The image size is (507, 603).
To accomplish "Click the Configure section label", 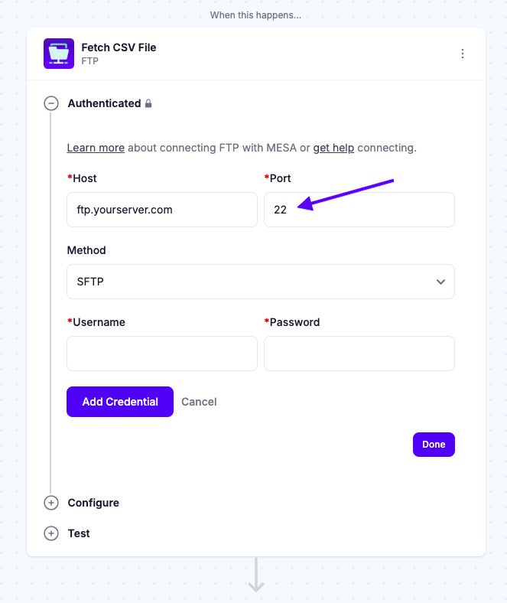I will point(93,503).
